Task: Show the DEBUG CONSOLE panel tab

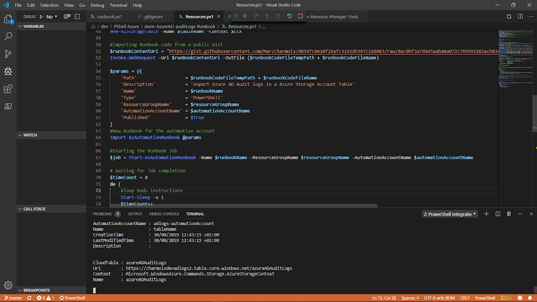Action: click(x=164, y=214)
